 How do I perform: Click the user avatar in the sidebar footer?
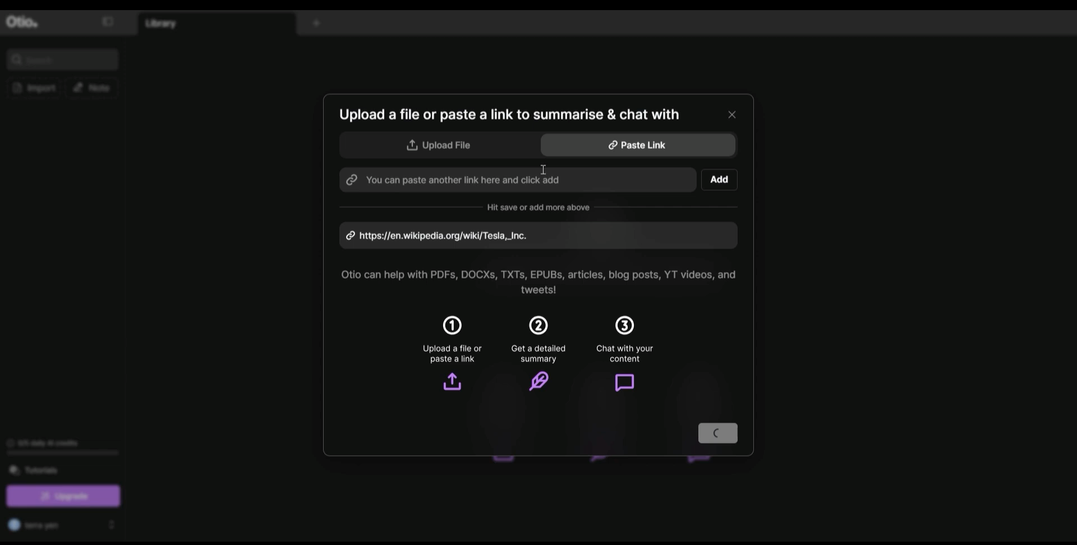[x=15, y=525]
